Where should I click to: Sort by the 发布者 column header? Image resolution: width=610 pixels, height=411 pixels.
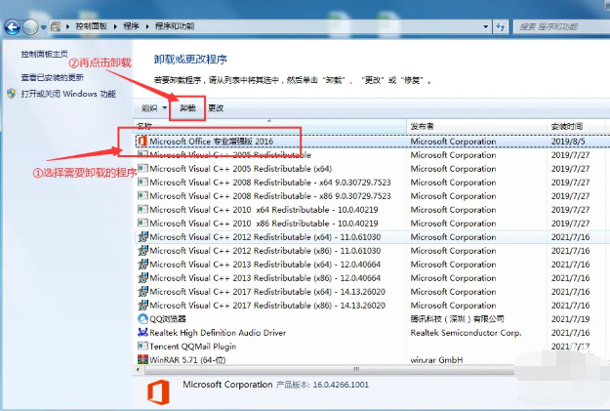coord(422,127)
